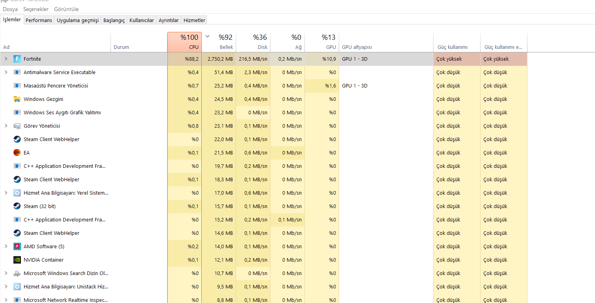This screenshot has height=303, width=595.
Task: Sort by the Durum column header
Action: pos(139,42)
